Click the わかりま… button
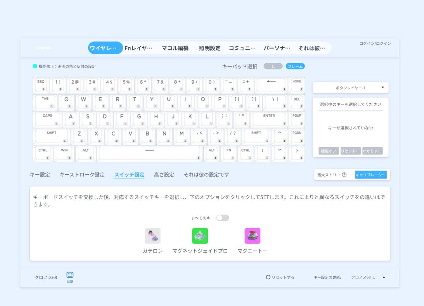This screenshot has width=424, height=306. pyautogui.click(x=373, y=151)
